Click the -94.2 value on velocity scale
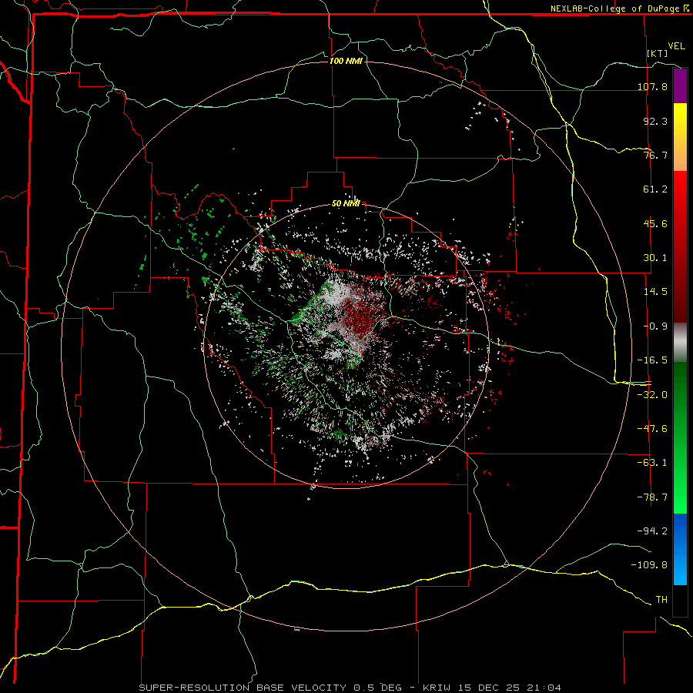Screen dimensions: 693x693 pos(652,531)
